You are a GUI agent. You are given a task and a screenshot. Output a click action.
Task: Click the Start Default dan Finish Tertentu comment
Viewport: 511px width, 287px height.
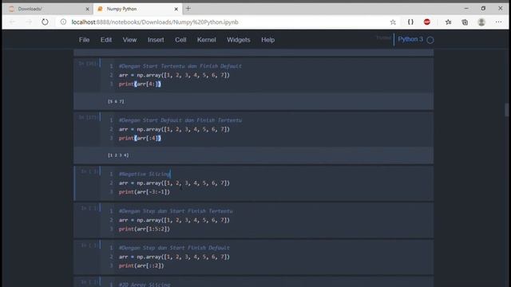(x=180, y=120)
